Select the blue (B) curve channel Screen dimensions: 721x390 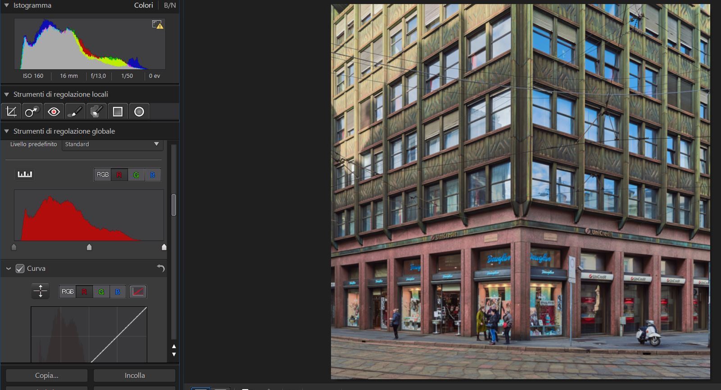[x=118, y=291]
